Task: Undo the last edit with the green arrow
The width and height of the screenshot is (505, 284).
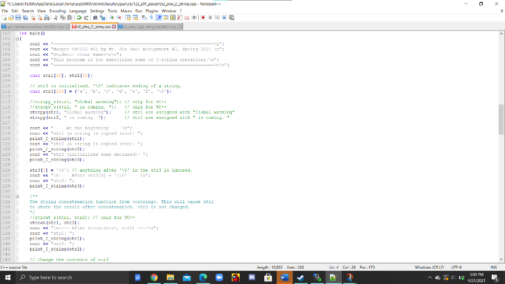Action: (79, 18)
